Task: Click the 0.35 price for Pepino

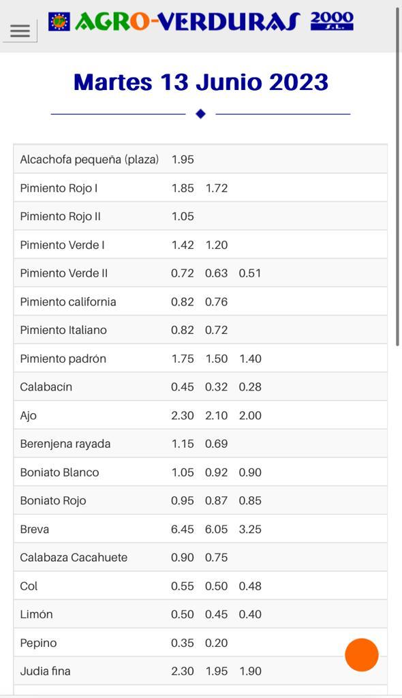Action: point(183,643)
